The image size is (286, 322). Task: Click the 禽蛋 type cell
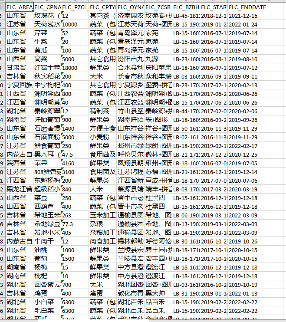pos(103,293)
